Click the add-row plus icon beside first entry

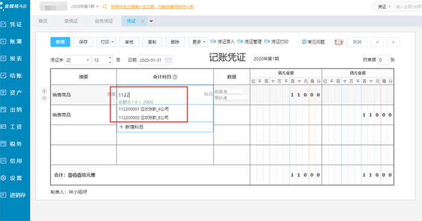pyautogui.click(x=44, y=91)
